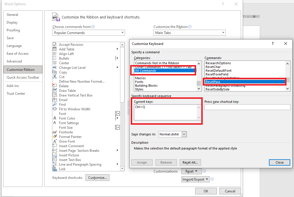The width and height of the screenshot is (294, 197).
Task: Click the Font Settings icon
Action: point(54,123)
